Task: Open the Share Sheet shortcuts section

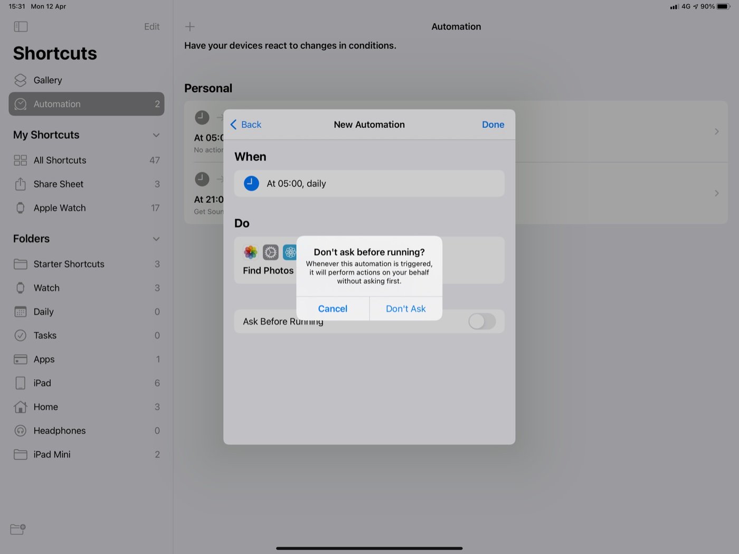Action: point(58,184)
